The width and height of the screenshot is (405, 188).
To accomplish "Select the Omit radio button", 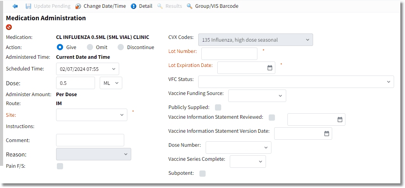I will click(90, 47).
